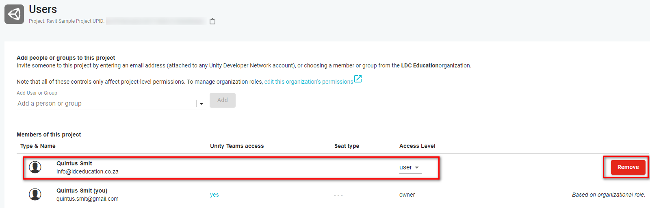The height and width of the screenshot is (208, 650).
Task: Click the blurred UPID value
Action: pyautogui.click(x=155, y=21)
